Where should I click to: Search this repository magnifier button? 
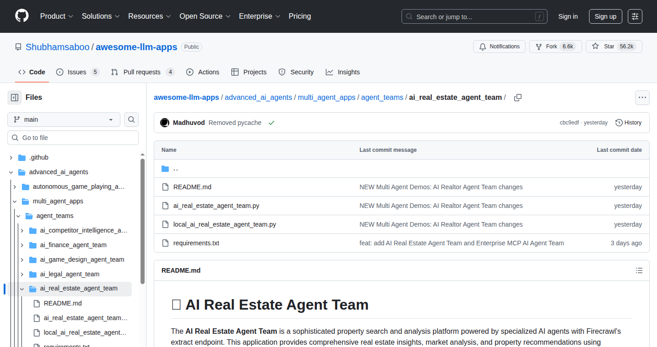131,119
